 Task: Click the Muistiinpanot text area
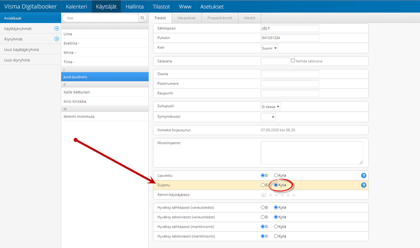(x=312, y=153)
